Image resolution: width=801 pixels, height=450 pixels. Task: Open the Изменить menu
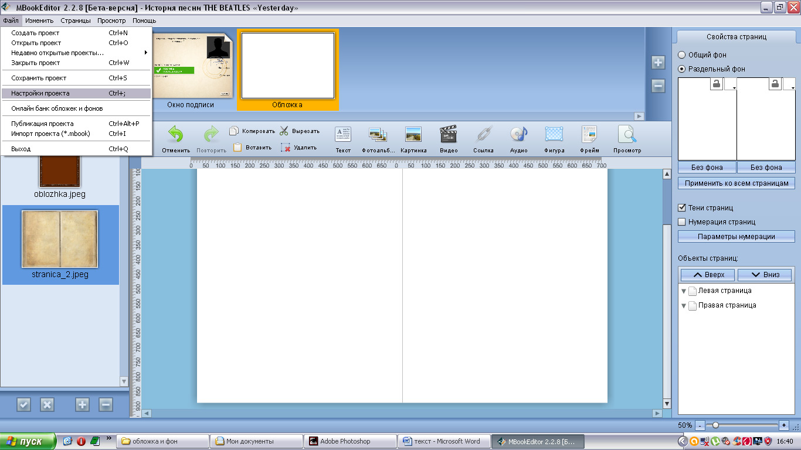(39, 21)
